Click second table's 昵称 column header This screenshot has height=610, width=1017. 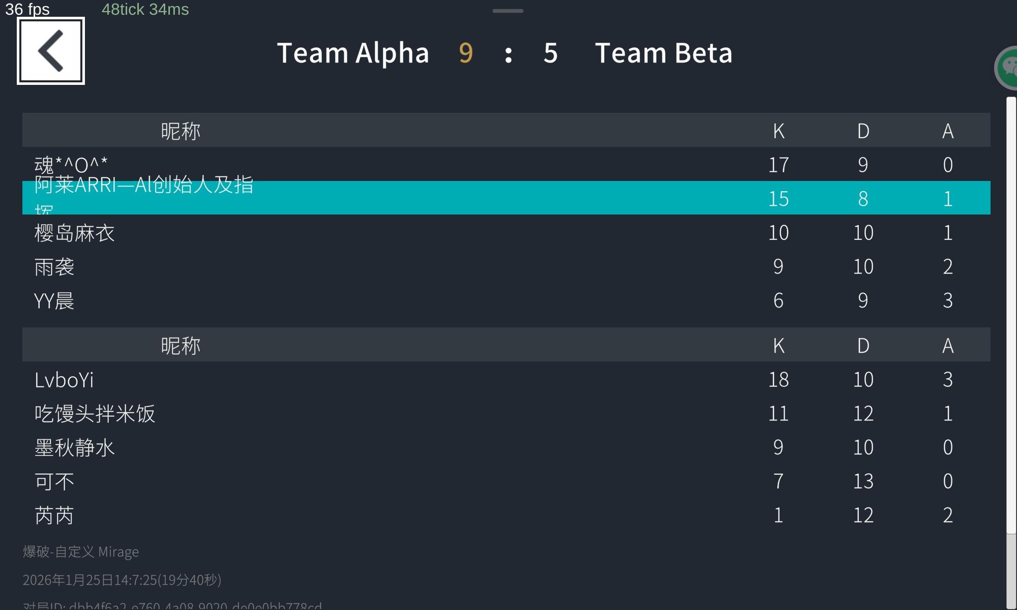point(181,345)
